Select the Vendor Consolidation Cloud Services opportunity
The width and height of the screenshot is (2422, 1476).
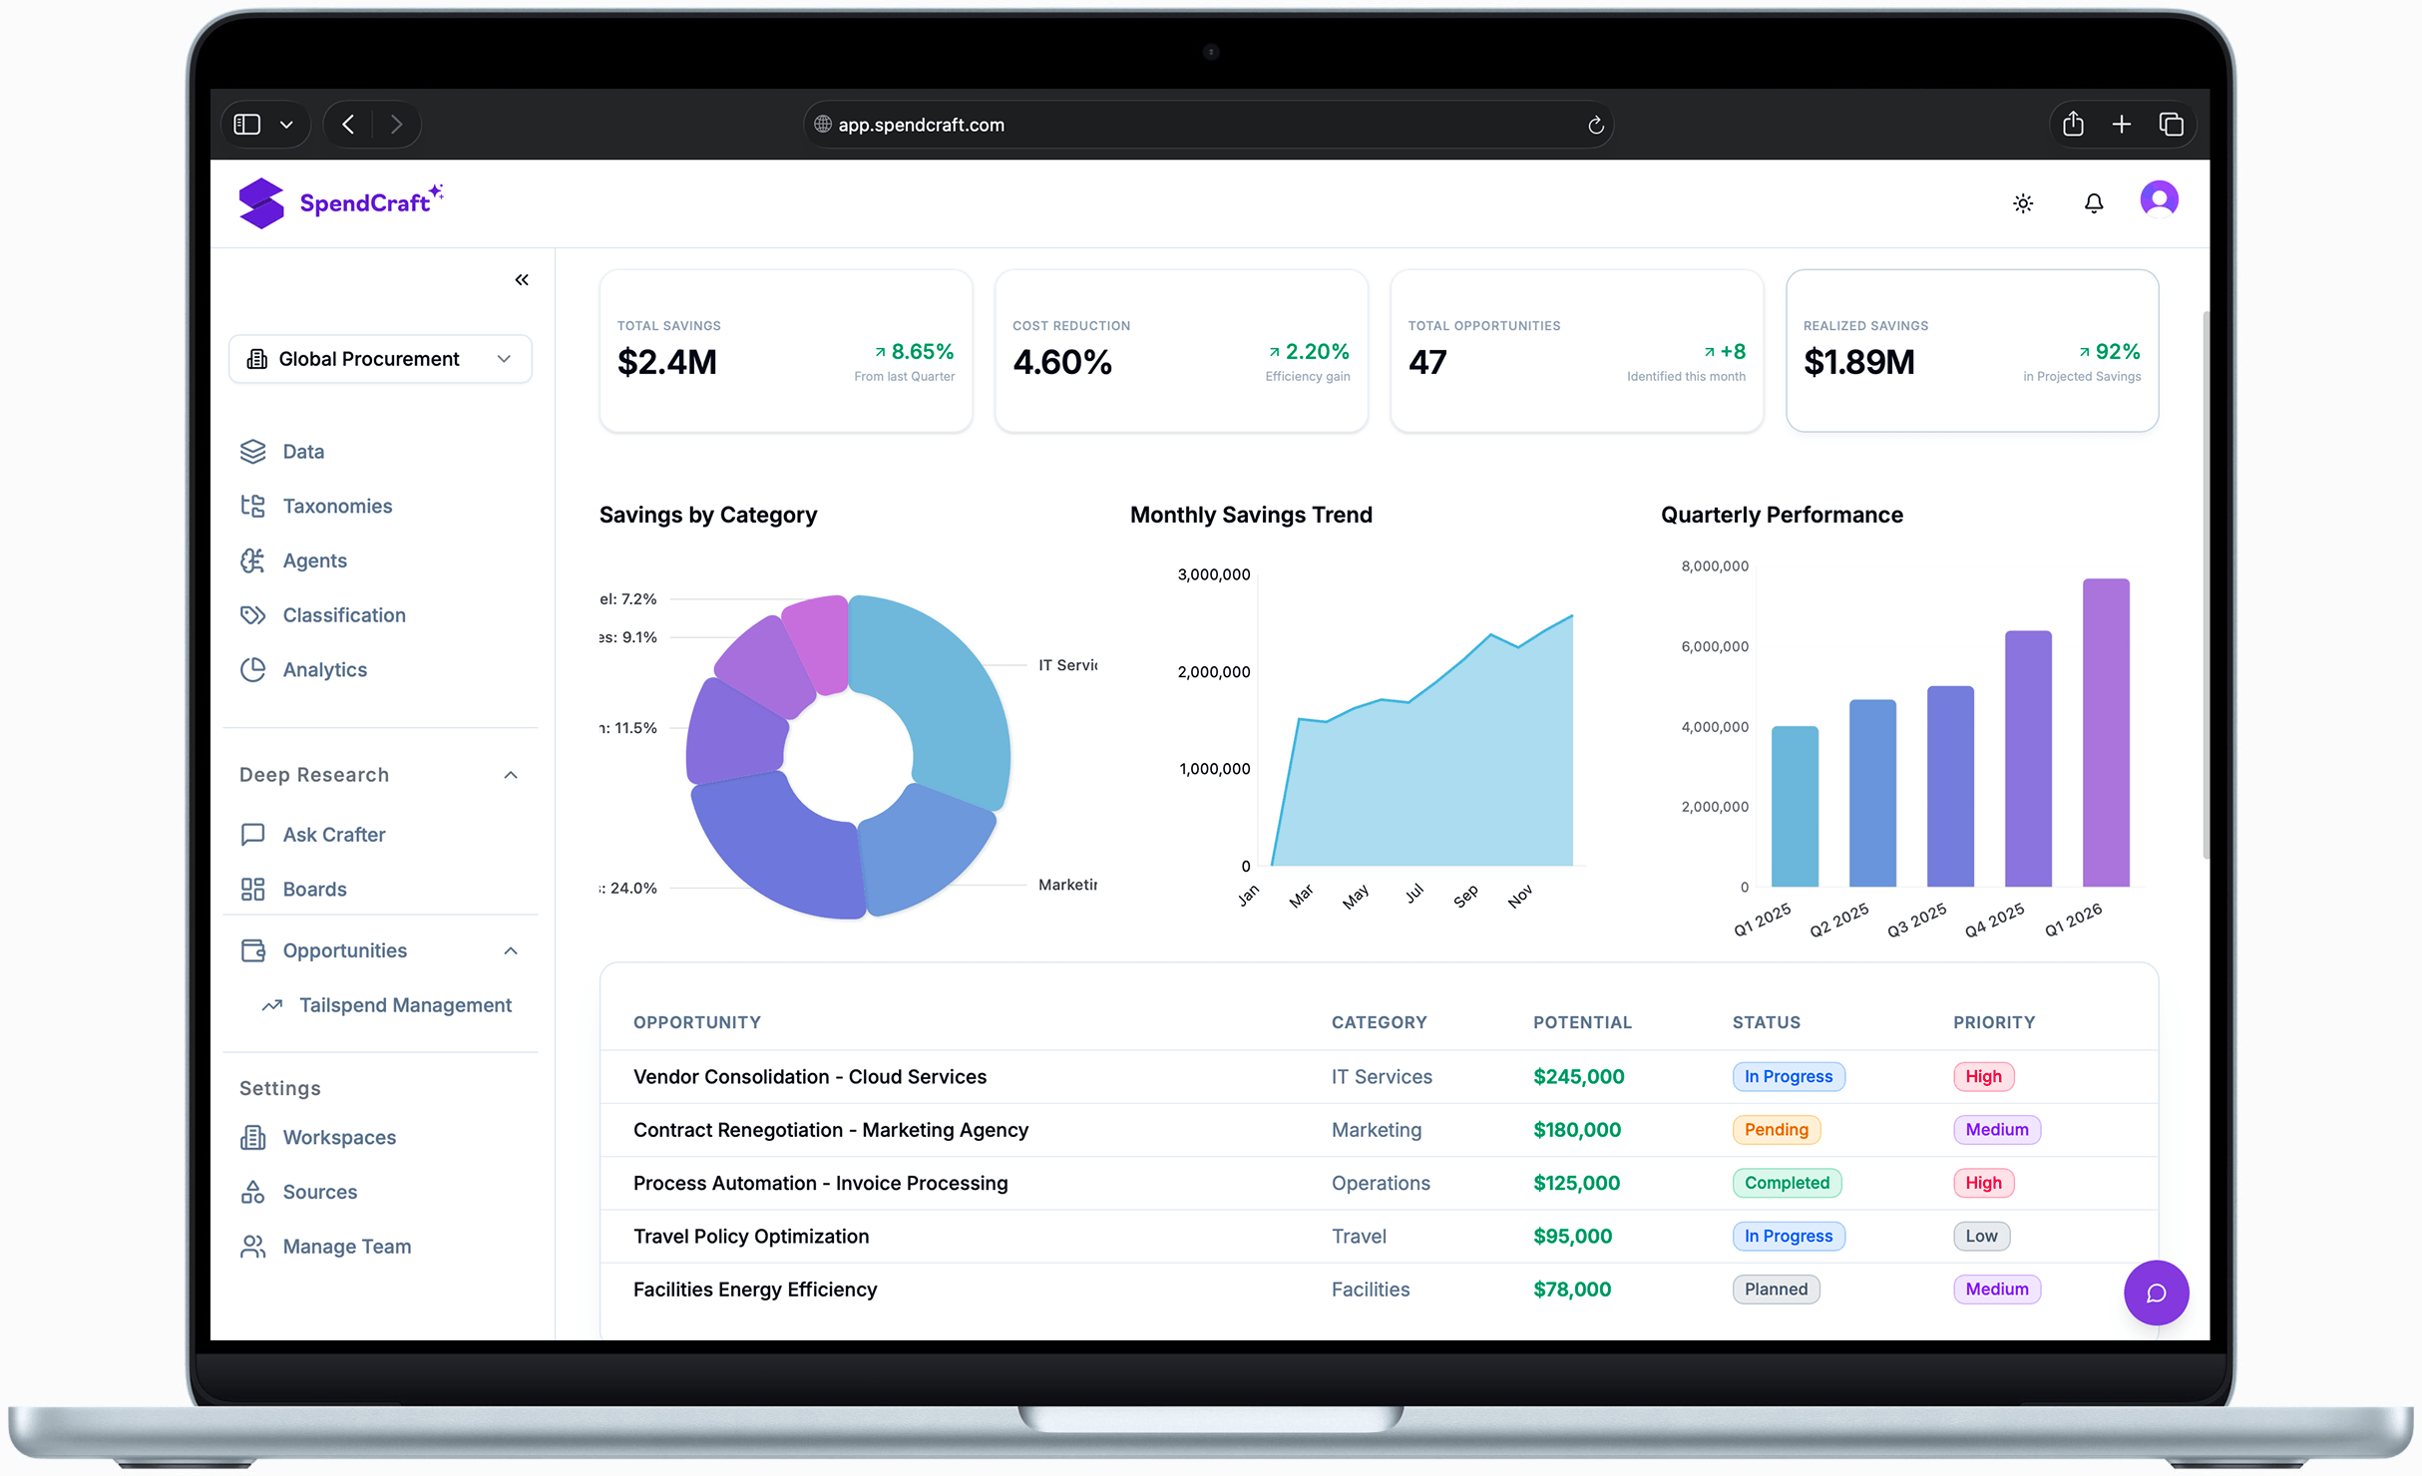pyautogui.click(x=809, y=1076)
